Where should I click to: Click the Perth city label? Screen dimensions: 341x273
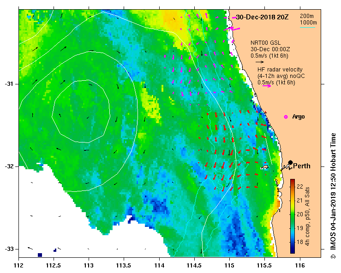(302, 166)
